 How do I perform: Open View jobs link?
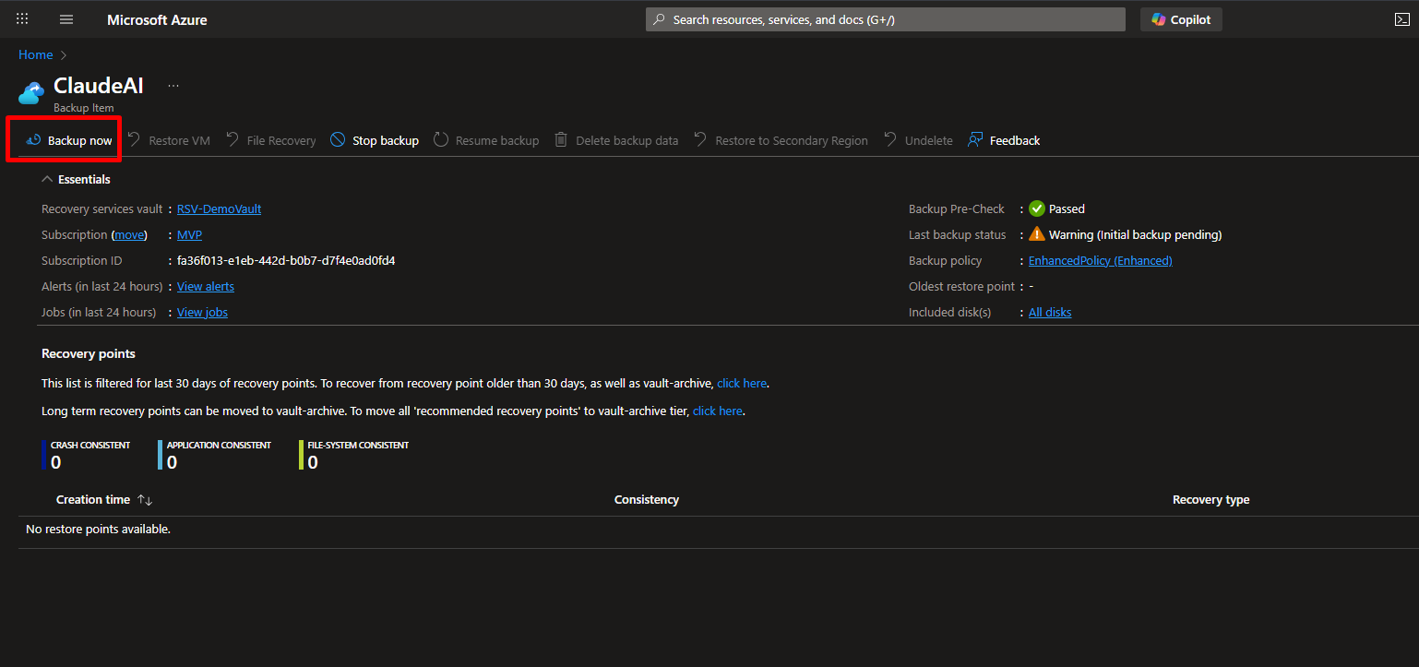tap(202, 313)
